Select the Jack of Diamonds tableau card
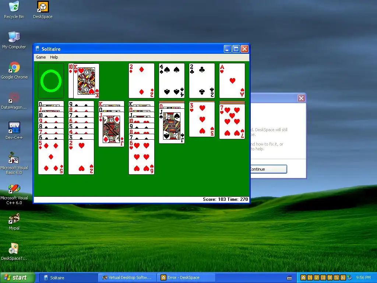The height and width of the screenshot is (283, 377). pyautogui.click(x=111, y=130)
